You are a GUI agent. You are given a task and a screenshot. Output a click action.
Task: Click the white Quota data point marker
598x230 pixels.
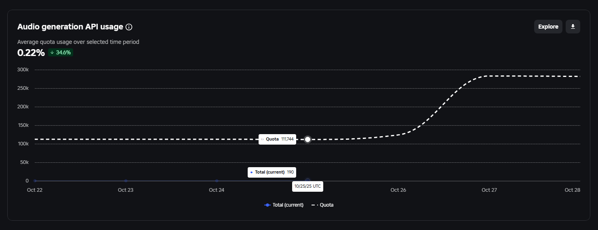click(307, 139)
